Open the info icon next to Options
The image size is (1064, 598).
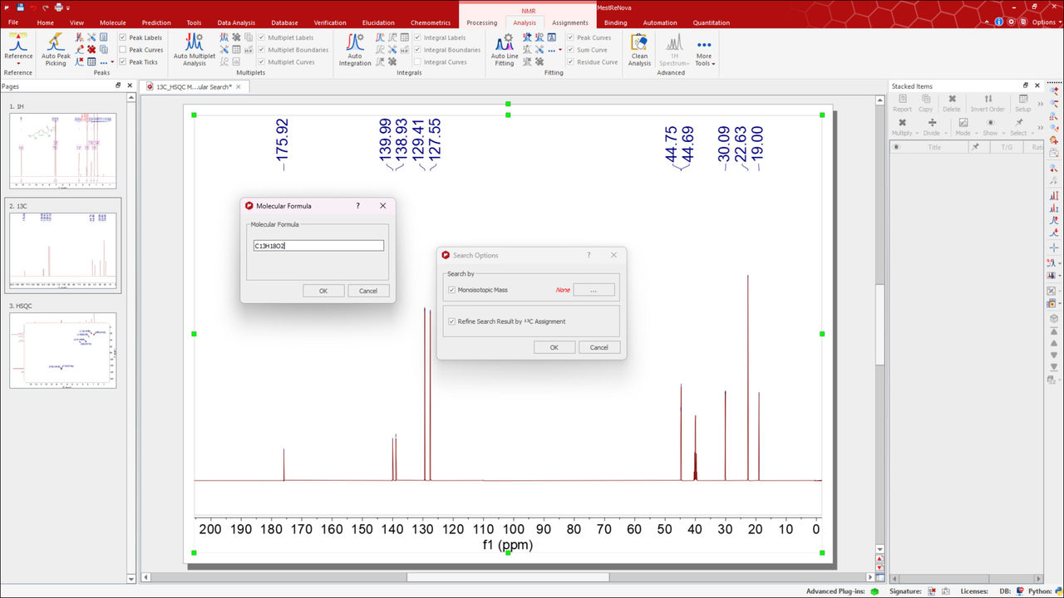998,22
